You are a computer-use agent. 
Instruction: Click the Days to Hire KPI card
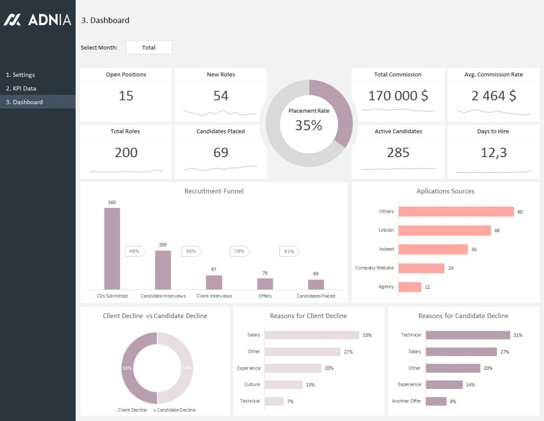tap(493, 152)
